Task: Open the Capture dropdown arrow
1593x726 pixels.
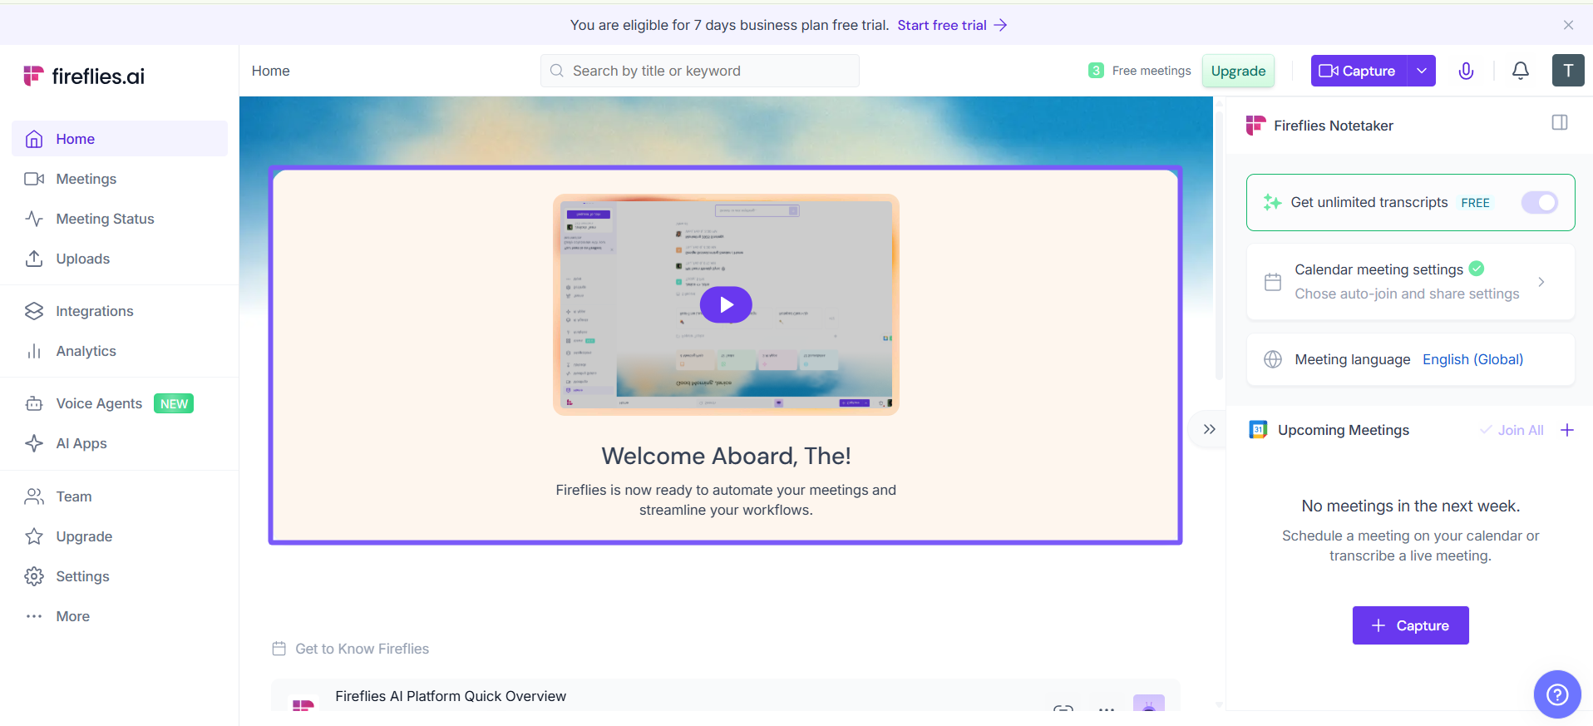Action: click(x=1422, y=71)
